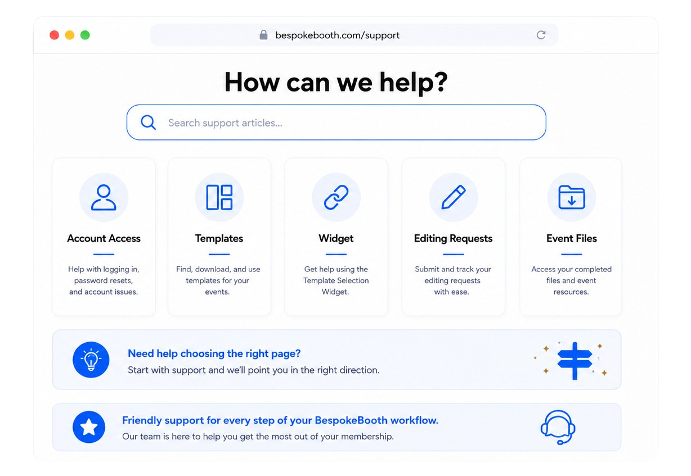Open the Event Files heading

point(571,238)
